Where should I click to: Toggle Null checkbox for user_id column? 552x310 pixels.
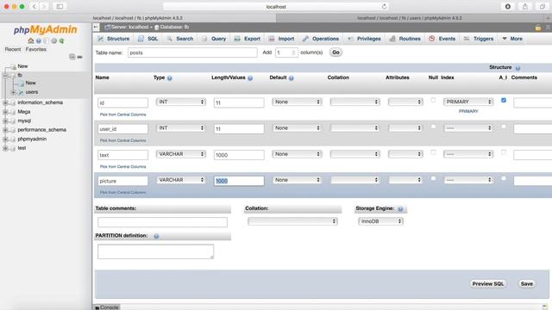[x=433, y=127]
